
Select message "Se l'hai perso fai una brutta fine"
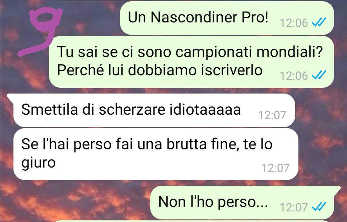click(156, 154)
